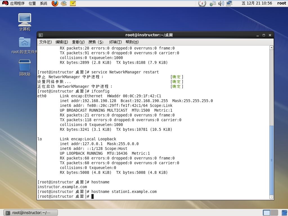The height and width of the screenshot is (216, 288).
Task: Click the root@instructor taskbar button
Action: (31, 213)
